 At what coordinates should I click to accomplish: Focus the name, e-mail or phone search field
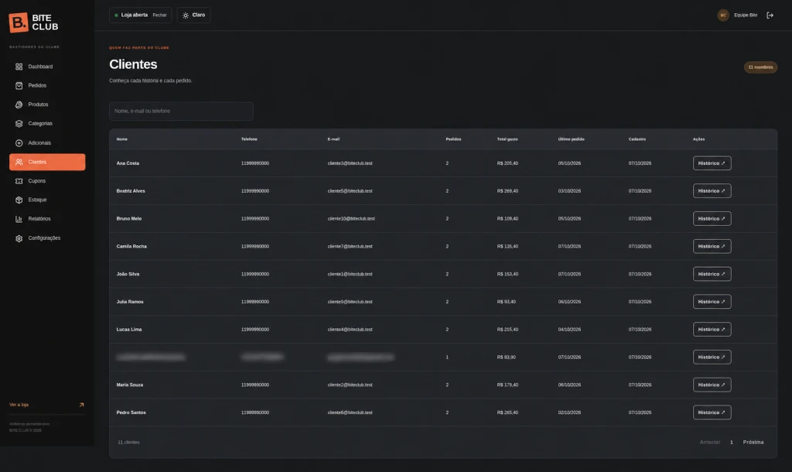point(181,111)
